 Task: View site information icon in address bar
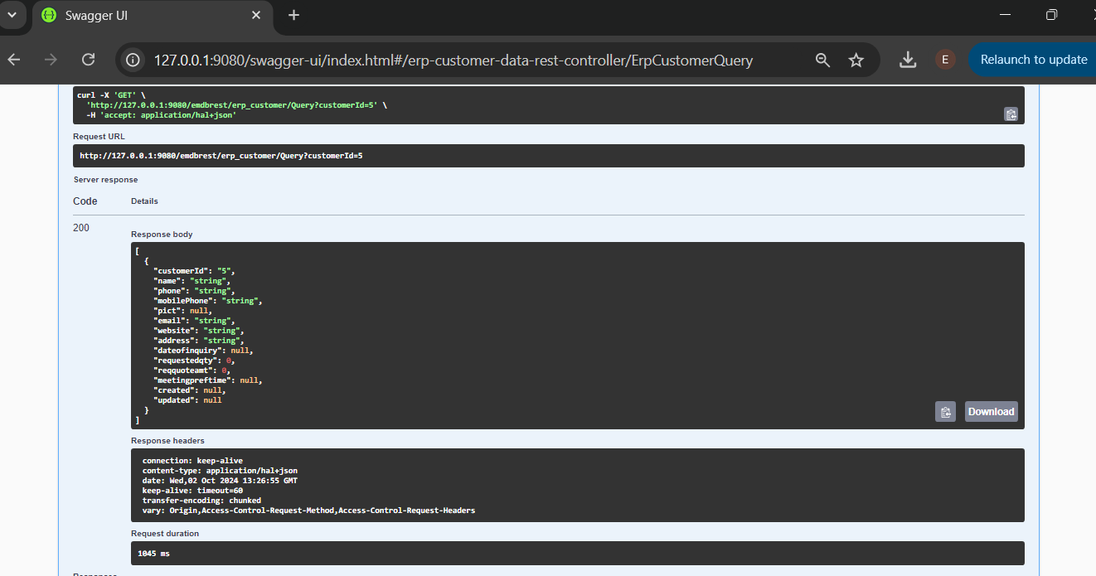(x=132, y=60)
